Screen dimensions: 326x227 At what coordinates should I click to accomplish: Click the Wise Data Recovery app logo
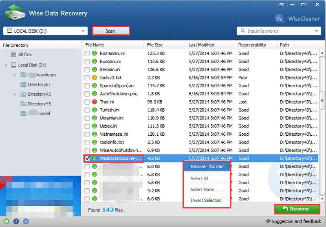(x=15, y=13)
